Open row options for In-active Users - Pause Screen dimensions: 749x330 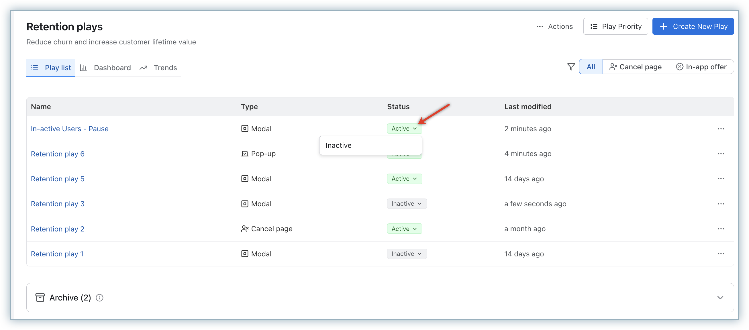coord(721,129)
